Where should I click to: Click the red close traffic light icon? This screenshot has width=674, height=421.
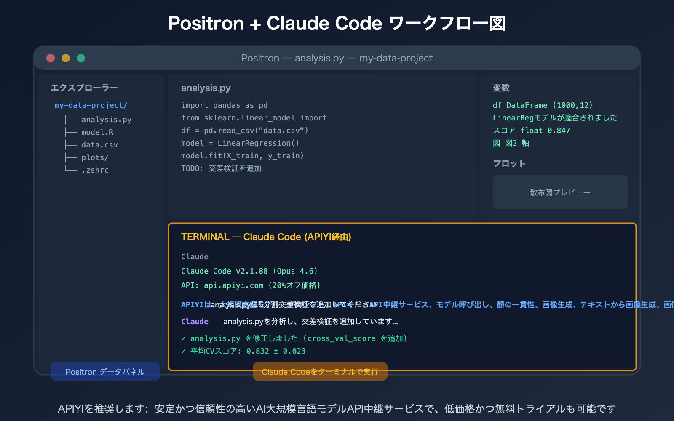coord(50,58)
